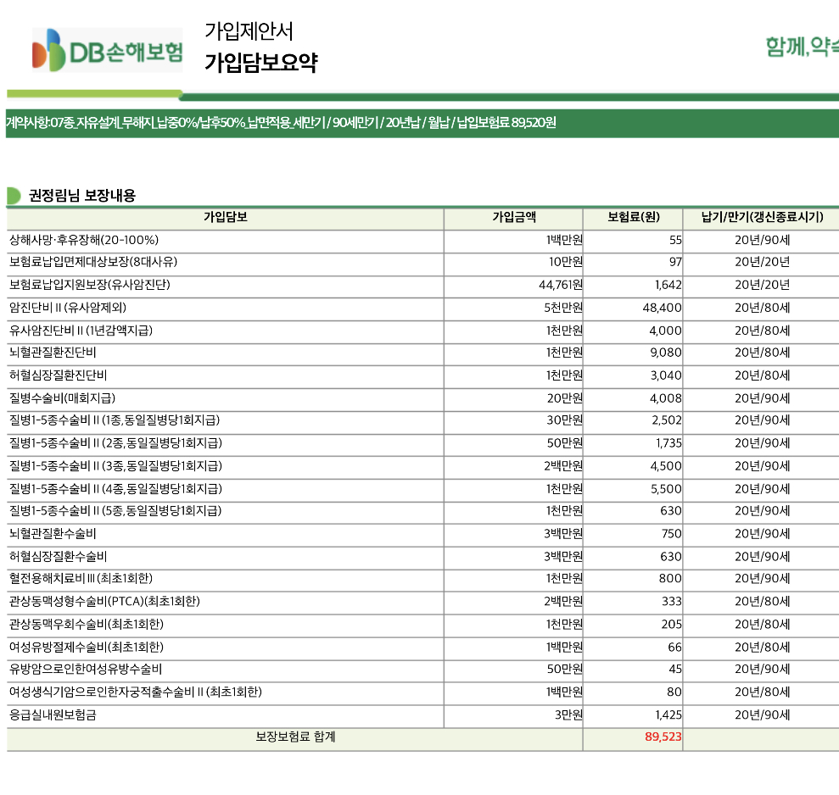The image size is (839, 795).
Task: Select the 관상동맥우회수술비(최초1회한) row
Action: point(422,625)
